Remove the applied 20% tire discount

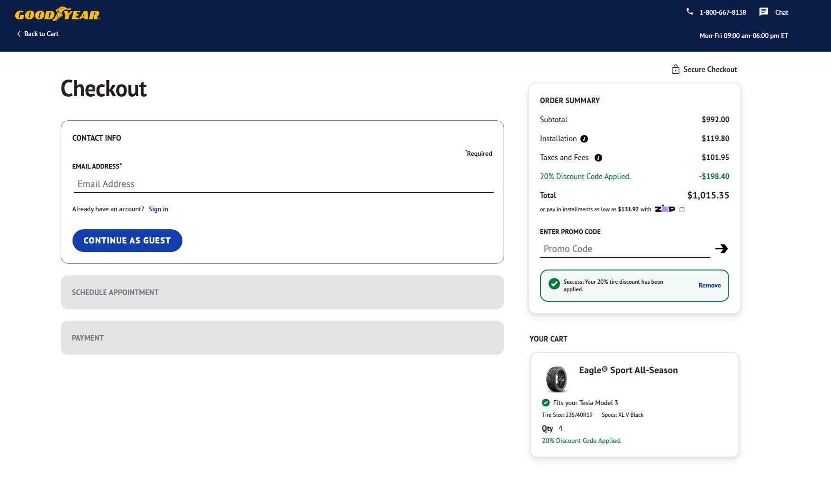709,285
